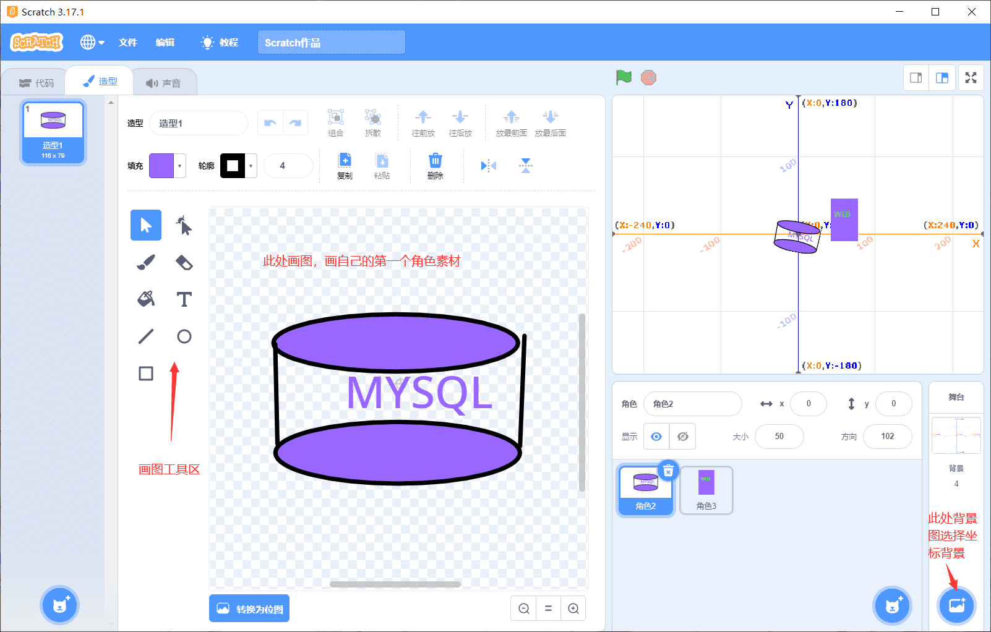The height and width of the screenshot is (632, 991).
Task: Redo the costume edit
Action: pos(296,123)
